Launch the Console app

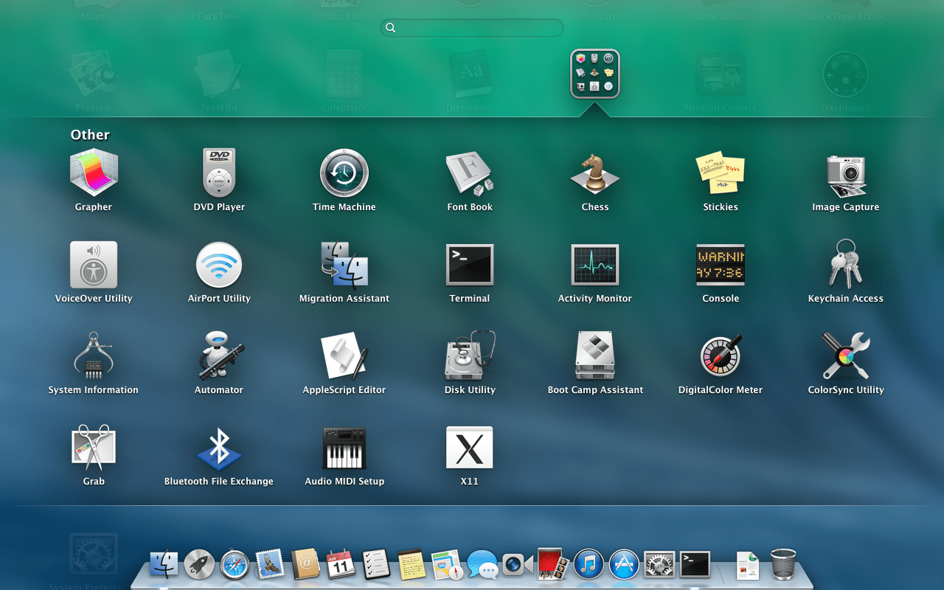point(721,265)
